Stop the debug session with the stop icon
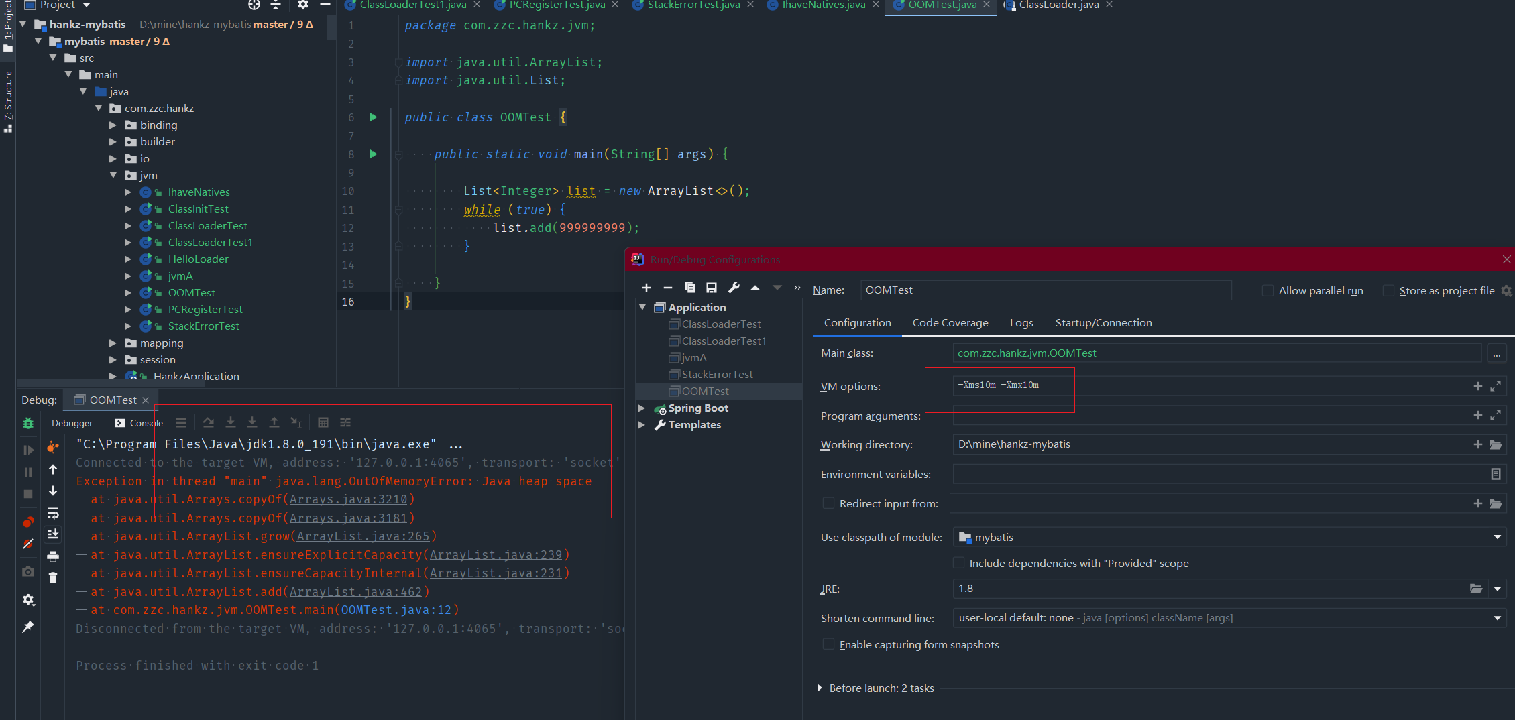Image resolution: width=1515 pixels, height=720 pixels. pos(28,494)
